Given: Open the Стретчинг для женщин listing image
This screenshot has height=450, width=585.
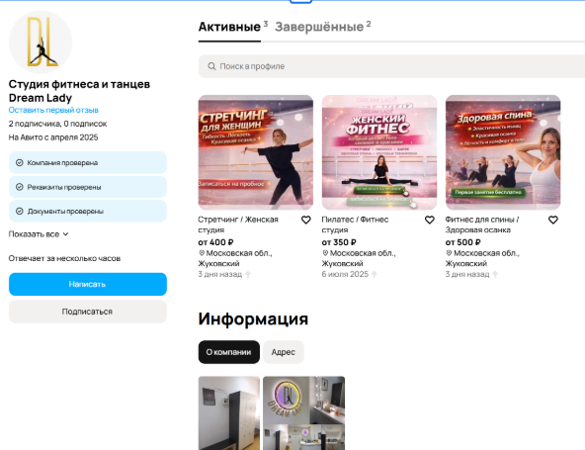Looking at the screenshot, I should (256, 152).
